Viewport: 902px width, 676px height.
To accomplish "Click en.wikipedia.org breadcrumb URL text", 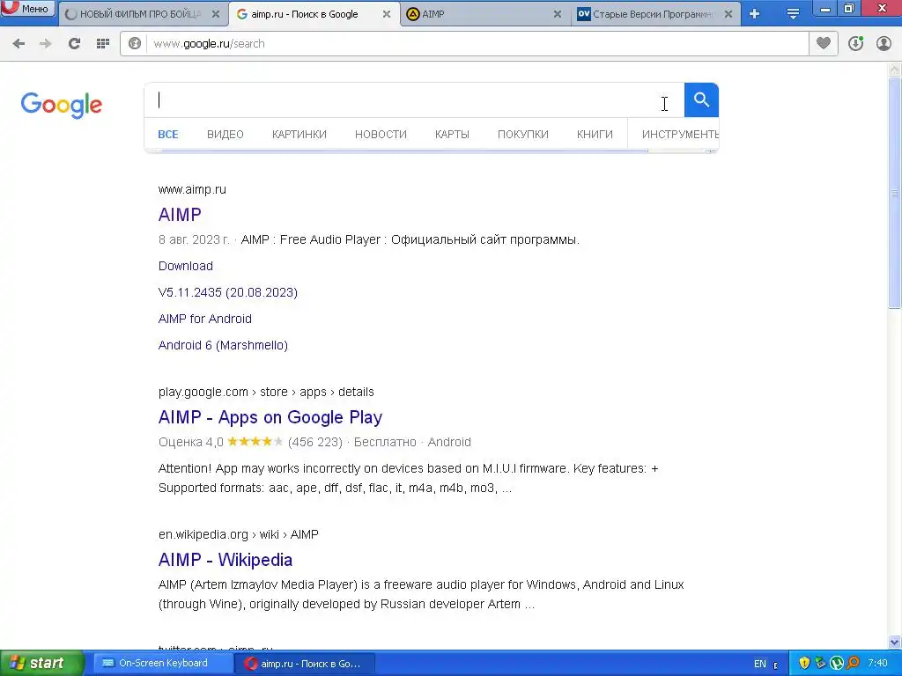I will click(238, 534).
